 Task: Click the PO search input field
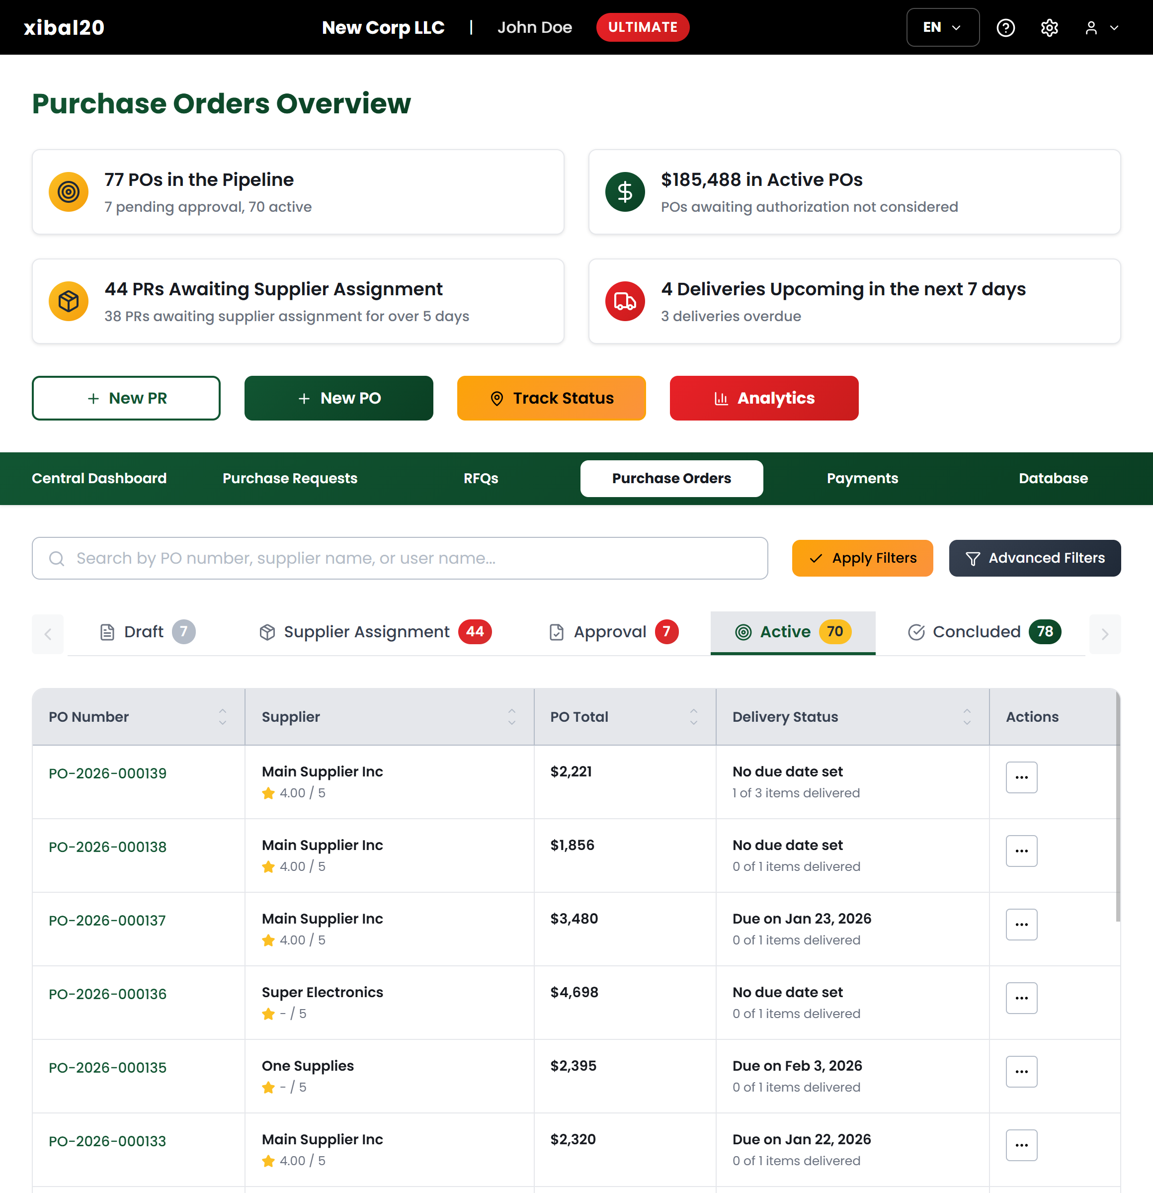[x=400, y=558]
